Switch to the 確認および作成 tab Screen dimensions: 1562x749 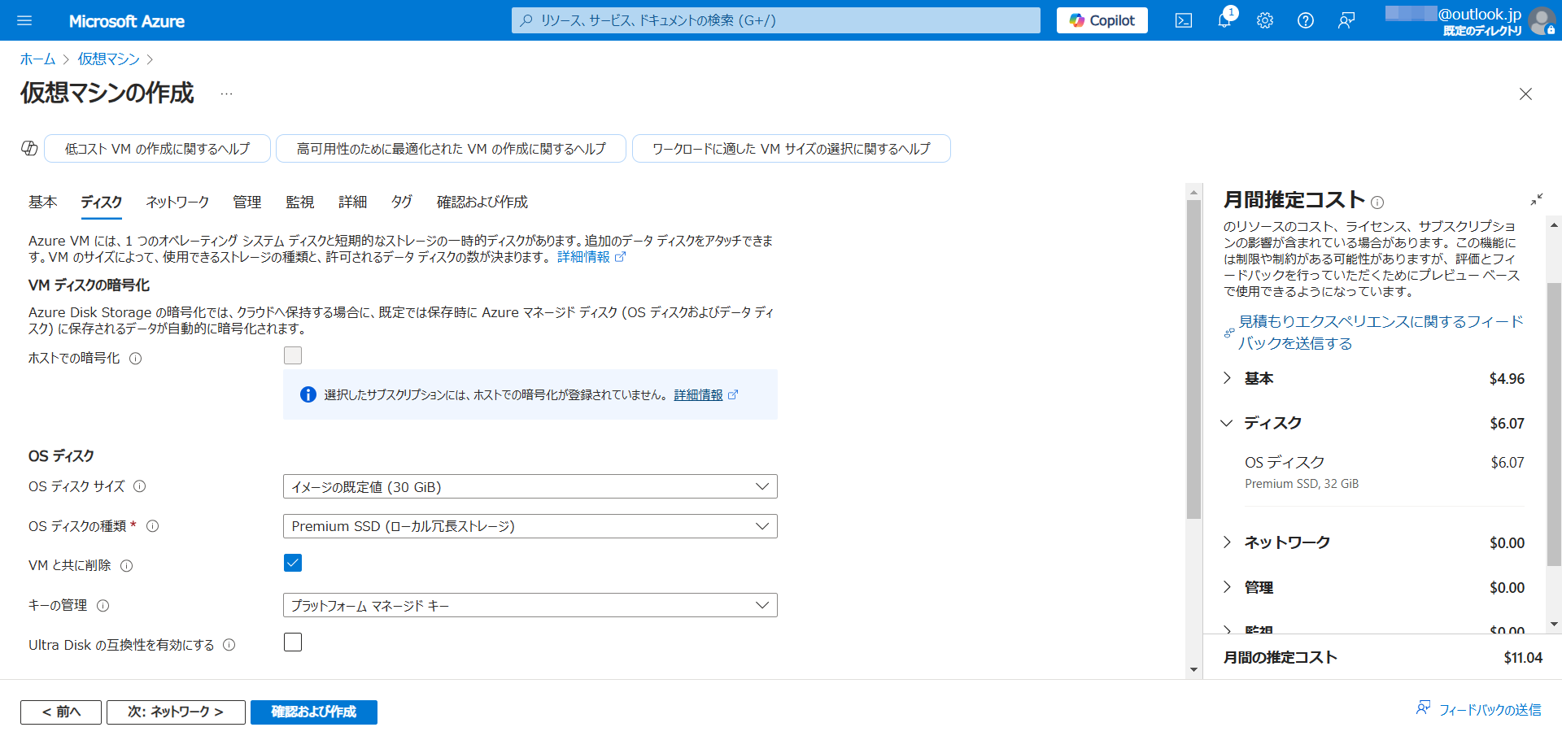(482, 202)
